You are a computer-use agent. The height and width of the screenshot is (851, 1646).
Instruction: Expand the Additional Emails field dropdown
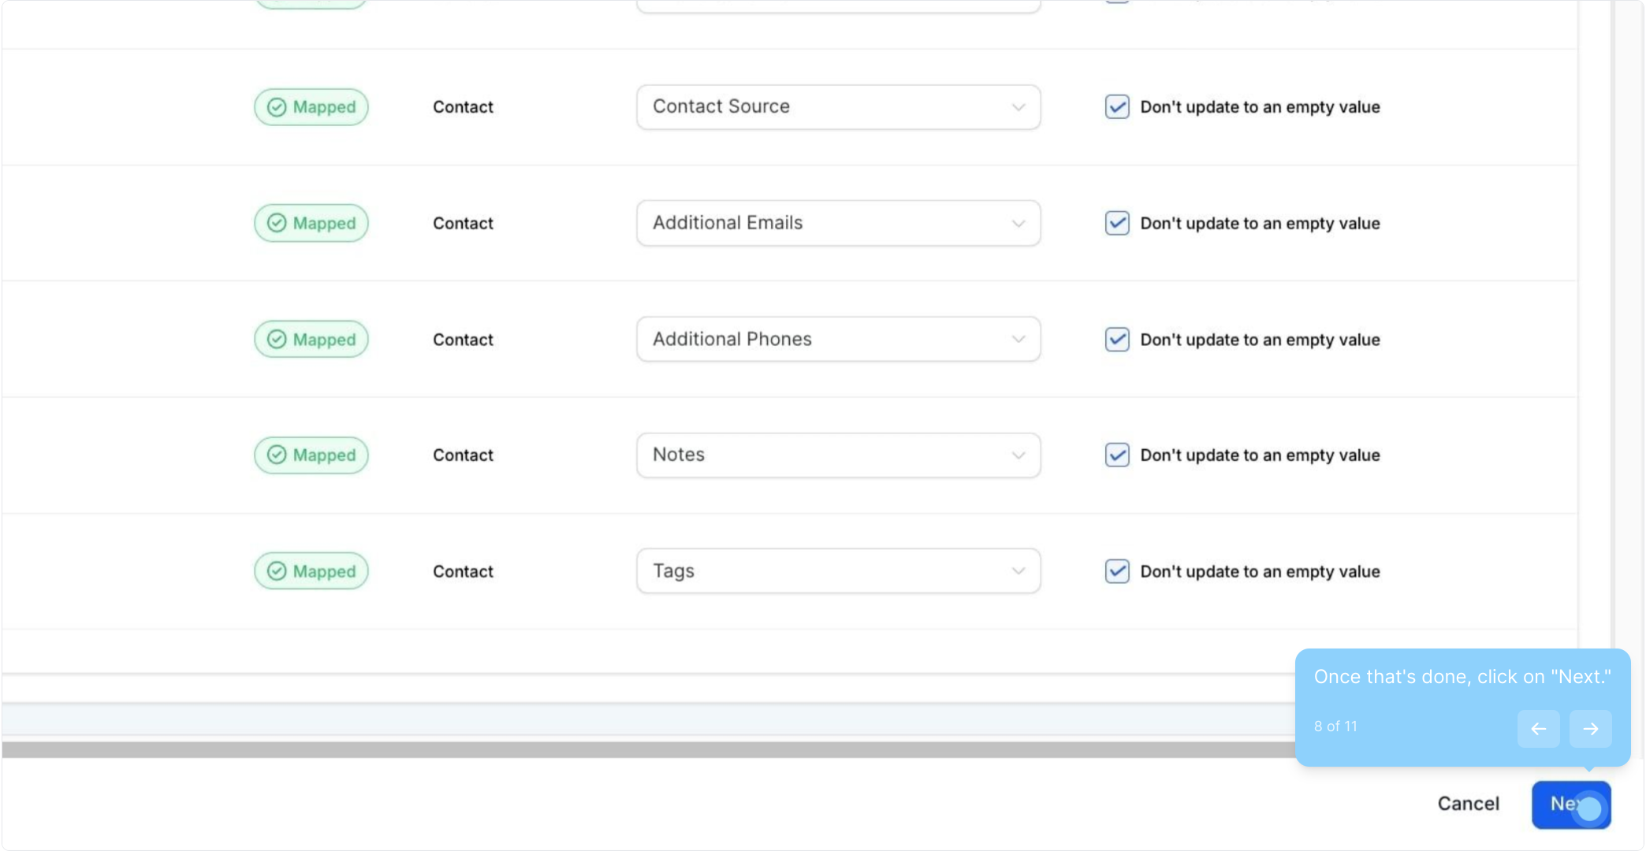(838, 223)
